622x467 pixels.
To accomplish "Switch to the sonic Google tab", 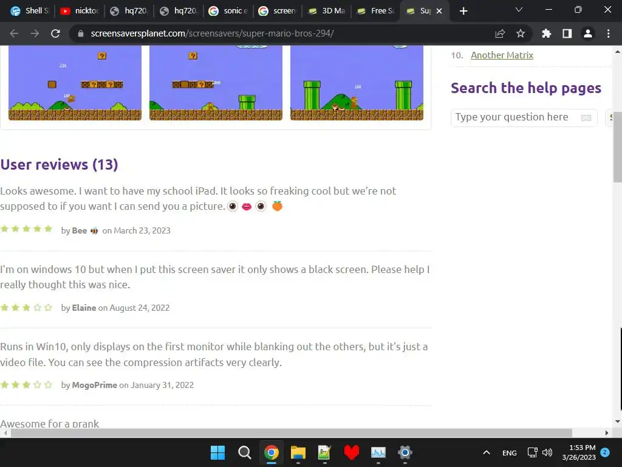I will click(228, 11).
